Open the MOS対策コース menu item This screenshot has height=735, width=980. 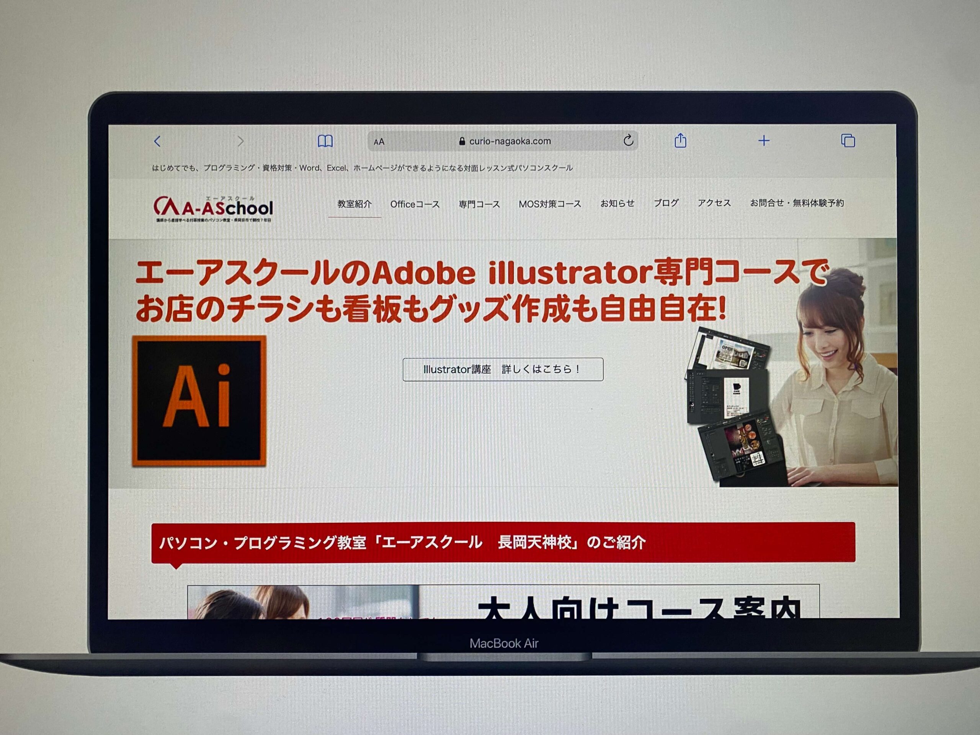pyautogui.click(x=549, y=204)
